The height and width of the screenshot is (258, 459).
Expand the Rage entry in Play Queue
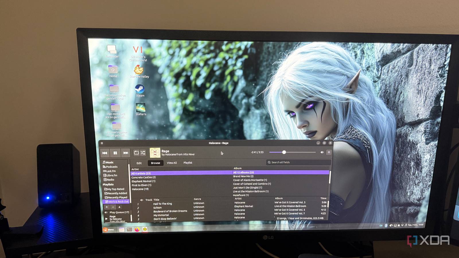106,219
